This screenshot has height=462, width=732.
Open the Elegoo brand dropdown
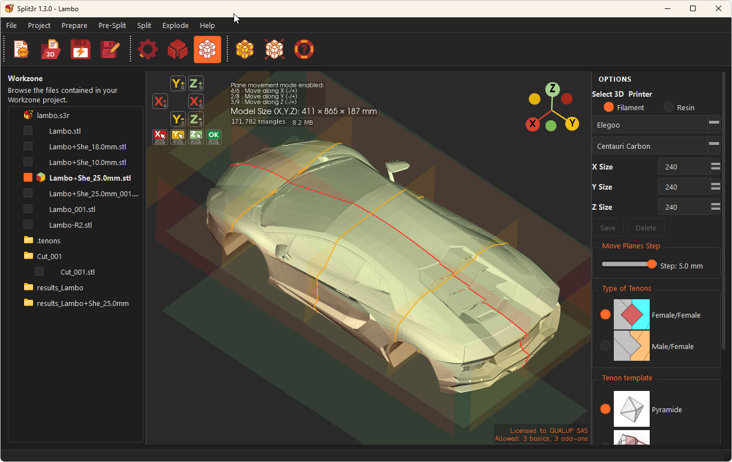pos(656,125)
